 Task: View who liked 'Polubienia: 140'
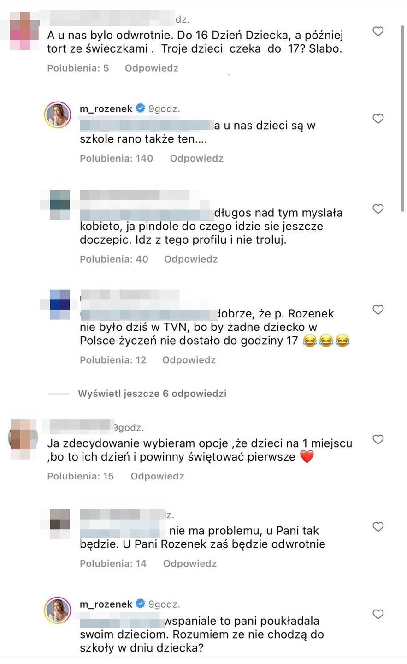(x=116, y=158)
